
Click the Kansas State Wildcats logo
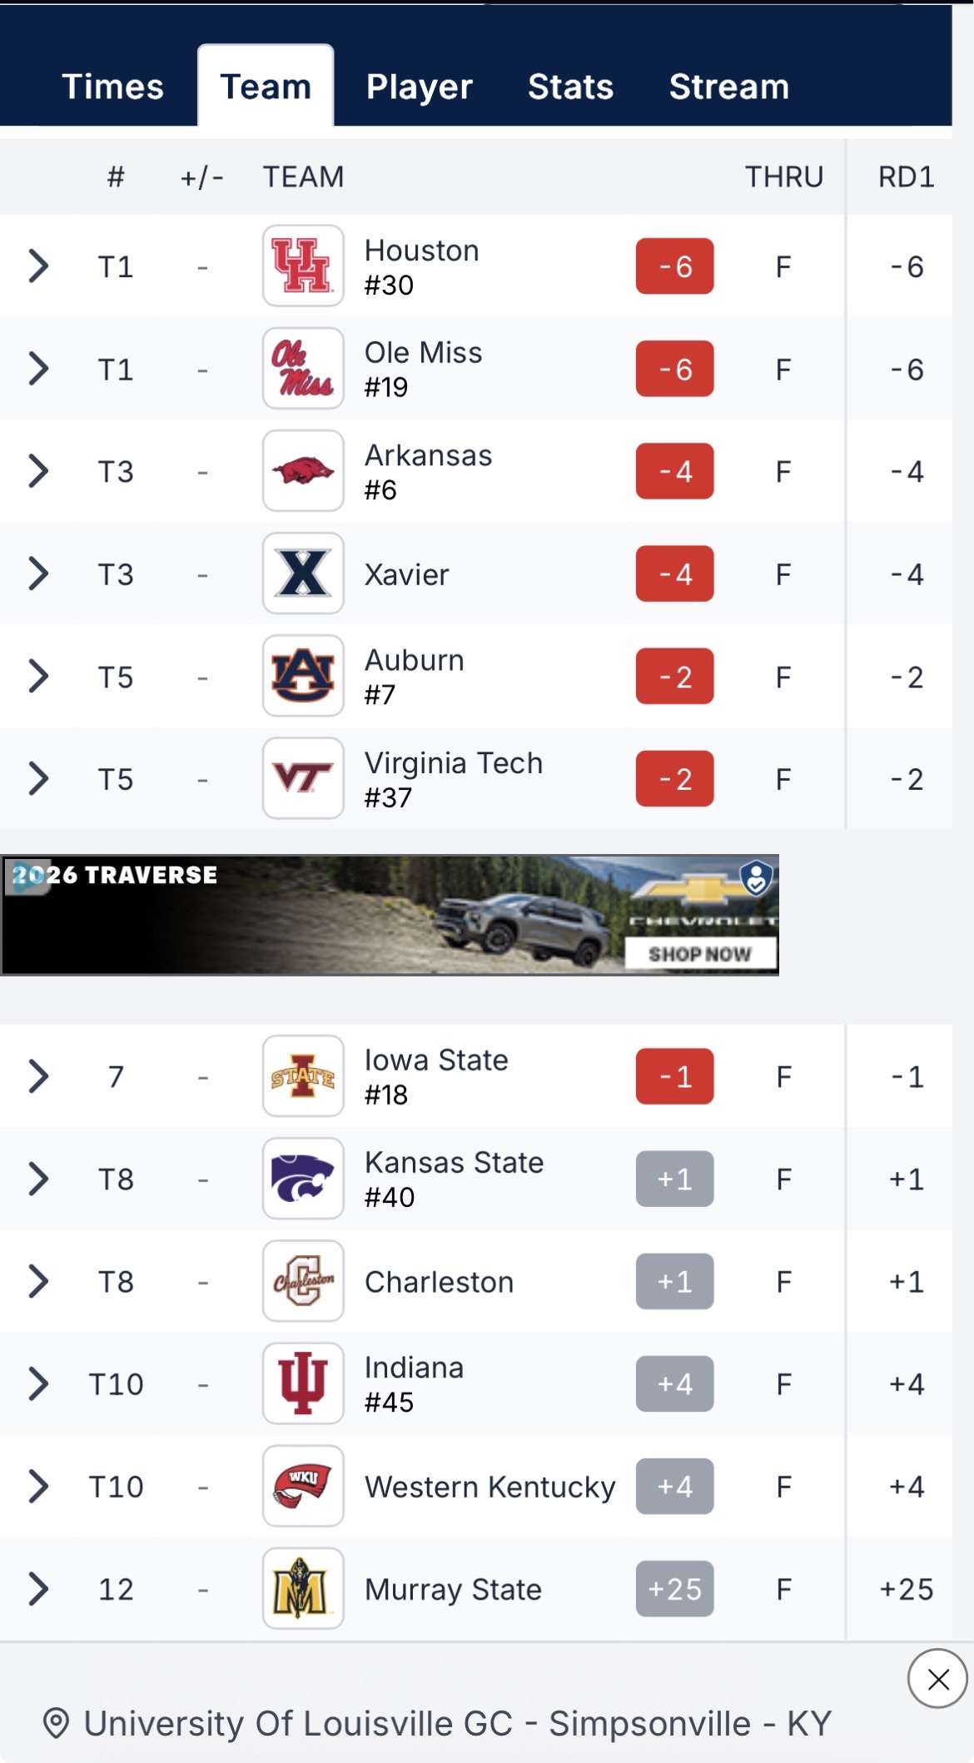click(x=303, y=1179)
